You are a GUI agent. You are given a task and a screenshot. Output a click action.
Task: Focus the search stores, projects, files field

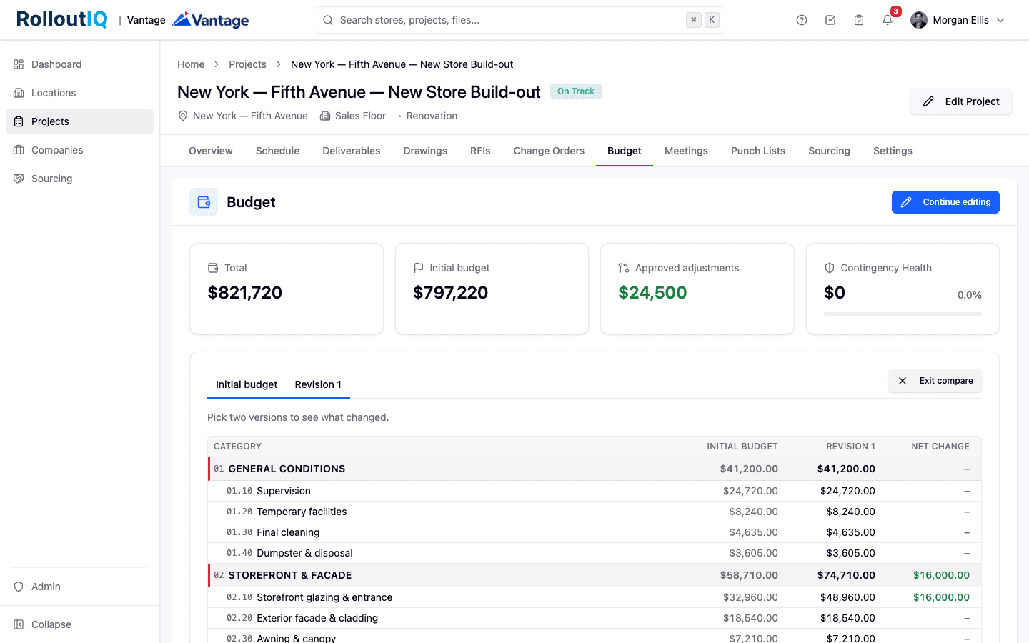coord(520,20)
